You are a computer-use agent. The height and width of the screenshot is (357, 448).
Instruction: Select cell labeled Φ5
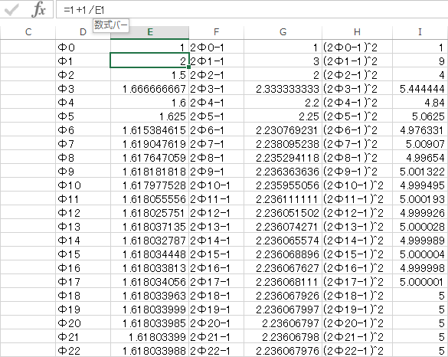click(x=83, y=116)
